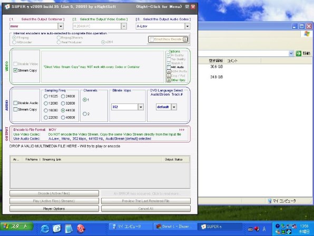Screen dimensions: 314x236
Task: Select the Real Producer radio button
Action: (x=58, y=42)
